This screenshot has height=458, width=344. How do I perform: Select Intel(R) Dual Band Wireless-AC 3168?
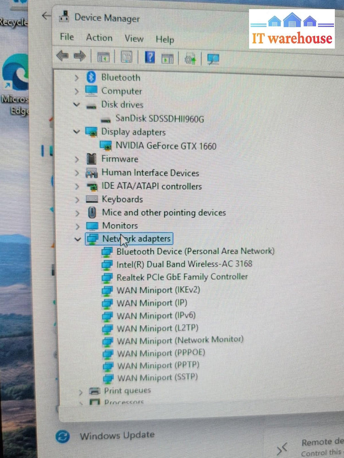coord(184,264)
